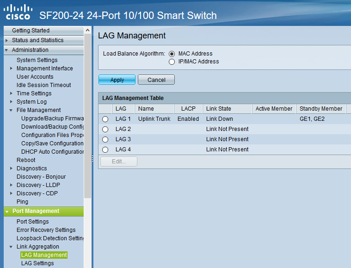Expand Discovery - LLDP tree arrow
Viewport: 351px width, 268px height.
[11, 185]
